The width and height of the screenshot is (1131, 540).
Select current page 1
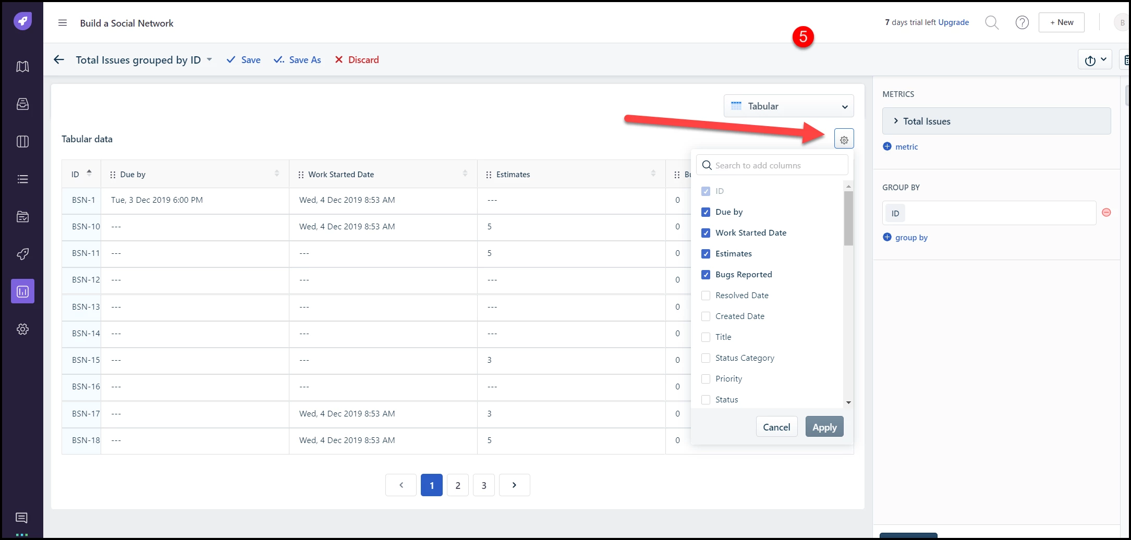click(x=432, y=485)
